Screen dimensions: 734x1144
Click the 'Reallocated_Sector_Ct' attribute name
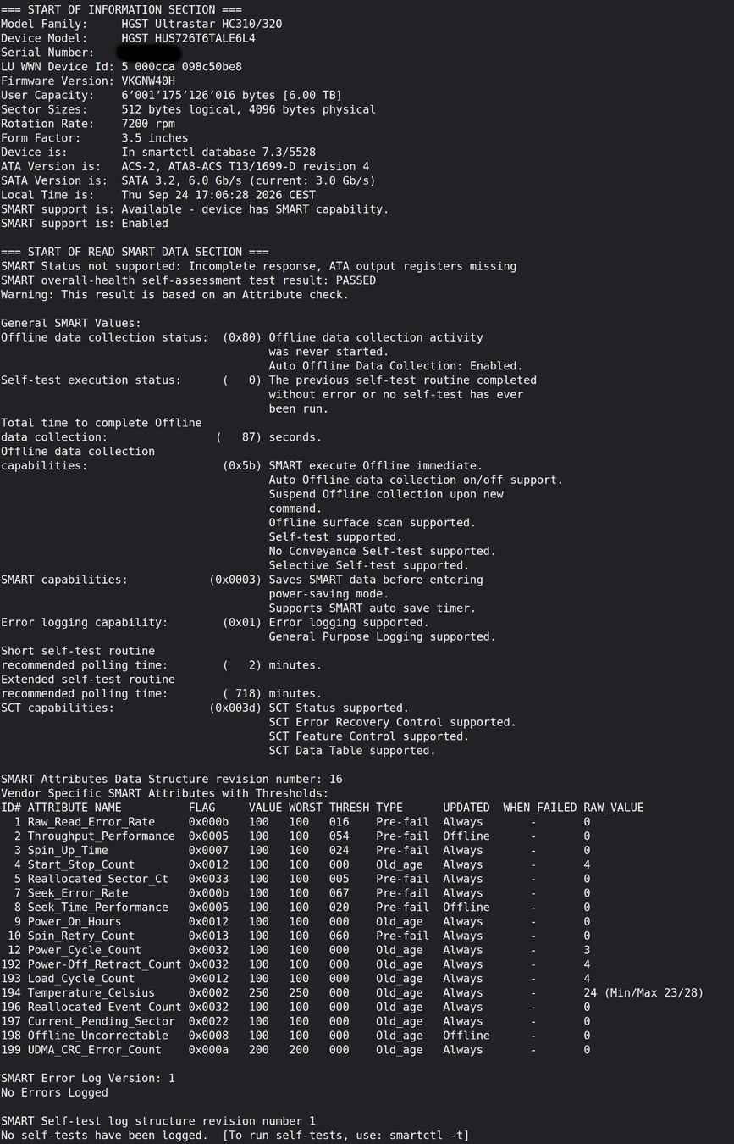(98, 879)
